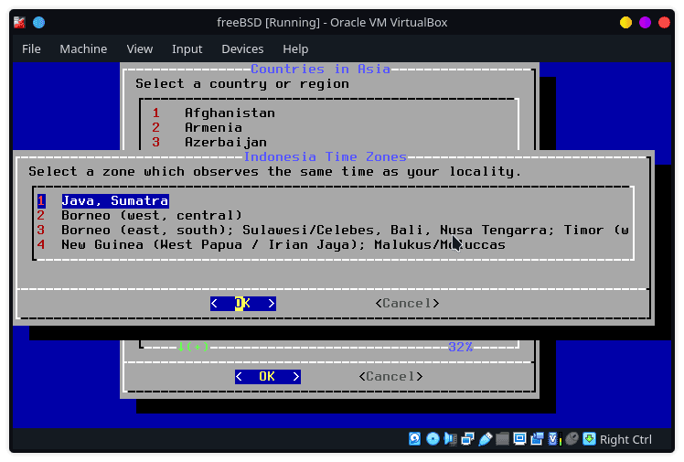Click the 32% scroll position indicator
This screenshot has height=462, width=684.
click(460, 348)
